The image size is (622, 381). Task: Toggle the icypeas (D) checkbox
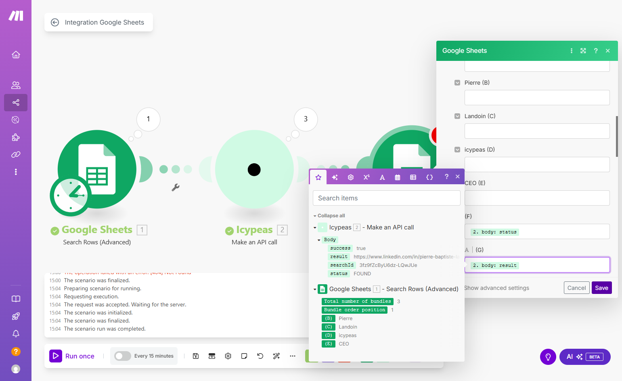(457, 150)
